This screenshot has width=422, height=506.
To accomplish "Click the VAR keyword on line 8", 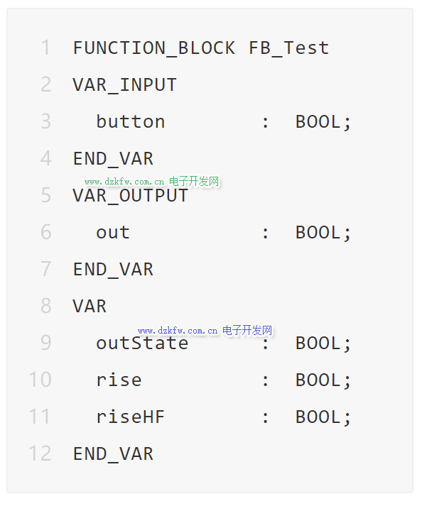I will click(90, 307).
